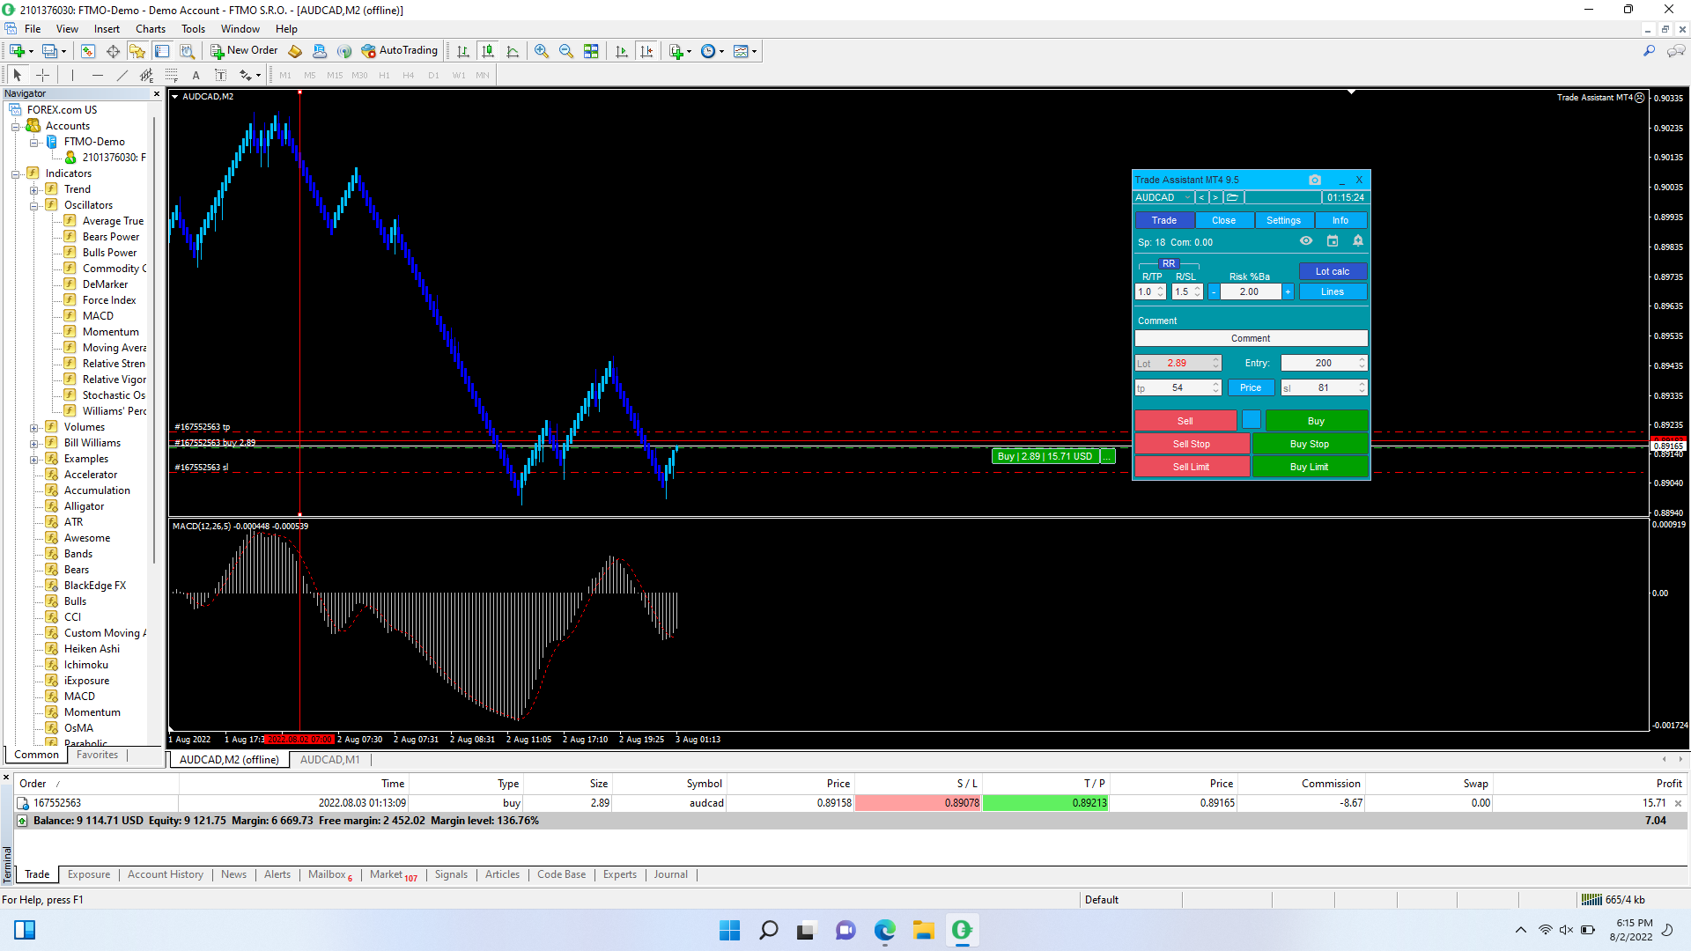This screenshot has height=951, width=1691.
Task: Click the Buy Limit button
Action: [x=1309, y=467]
